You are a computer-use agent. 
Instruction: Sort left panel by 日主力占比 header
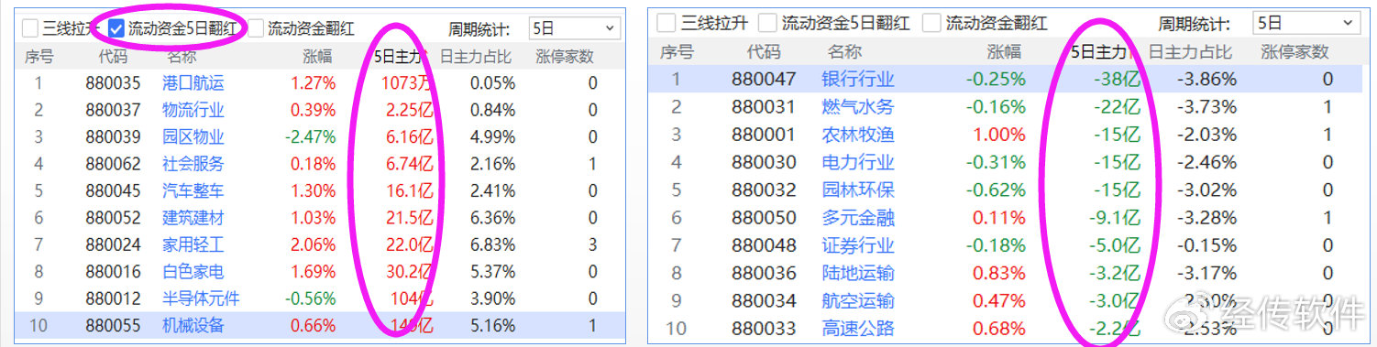pos(475,57)
